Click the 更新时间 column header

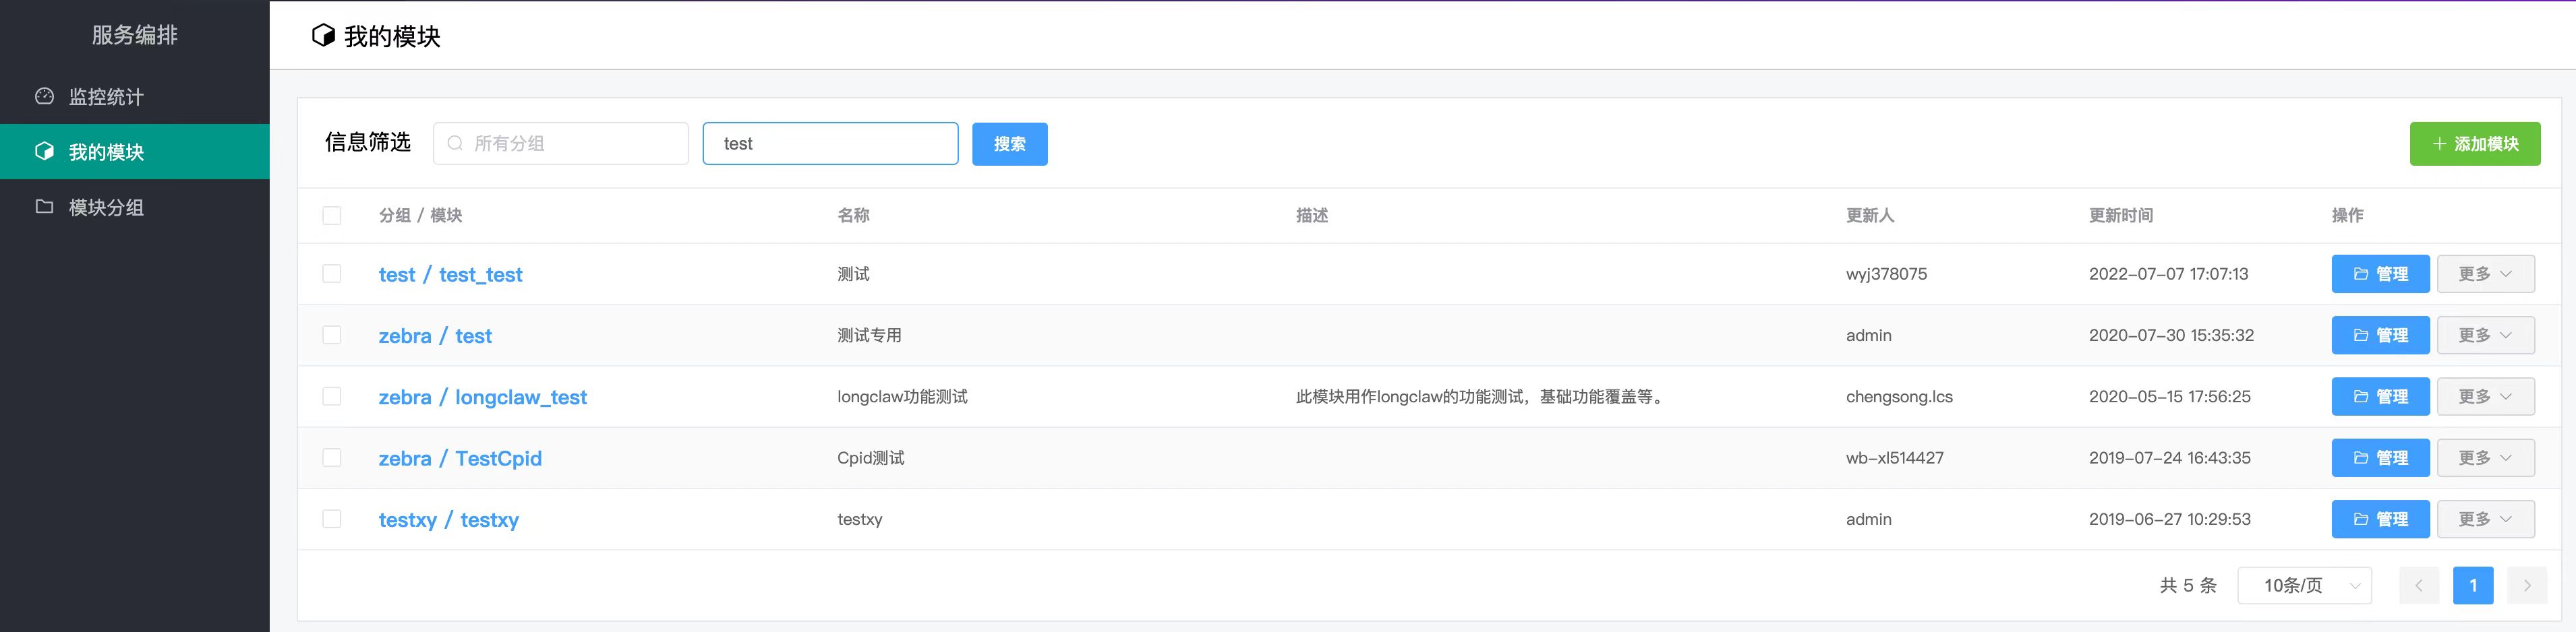(x=2121, y=216)
